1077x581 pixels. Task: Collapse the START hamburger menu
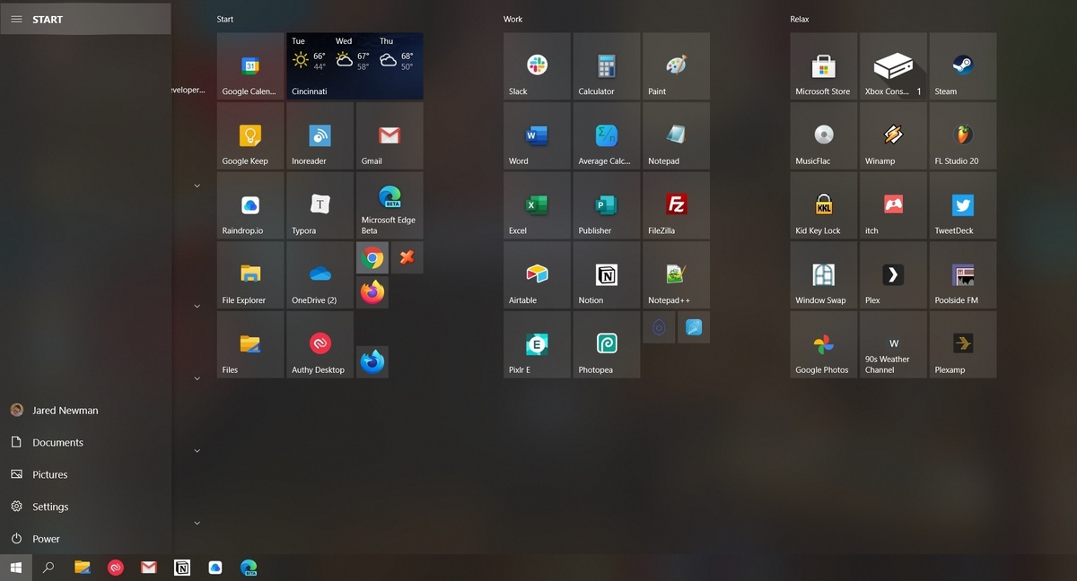click(x=16, y=19)
